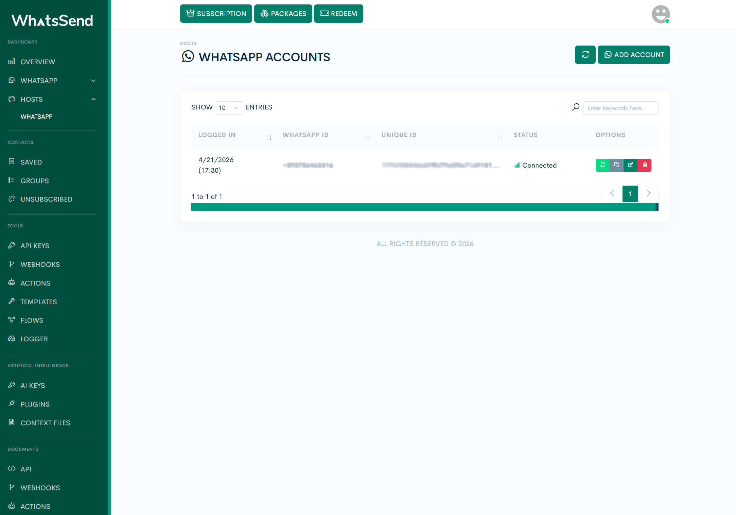The height and width of the screenshot is (515, 736).
Task: Open the Packages page button
Action: pos(283,14)
